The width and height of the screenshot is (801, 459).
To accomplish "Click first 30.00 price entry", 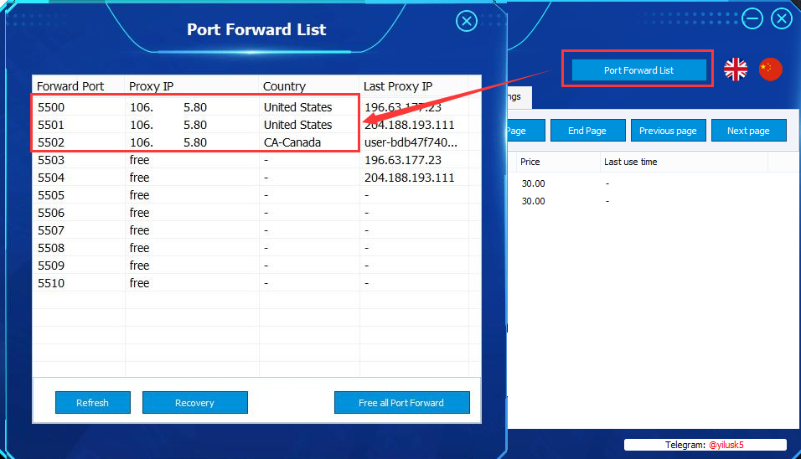I will [x=534, y=183].
